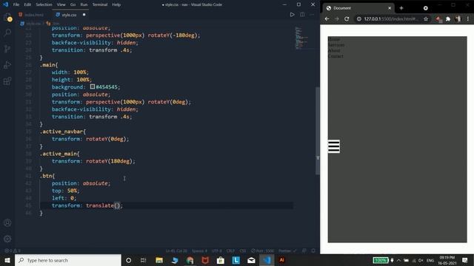Click the red extension icon in Chrome toolbar
The height and width of the screenshot is (266, 474).
[x=438, y=19]
